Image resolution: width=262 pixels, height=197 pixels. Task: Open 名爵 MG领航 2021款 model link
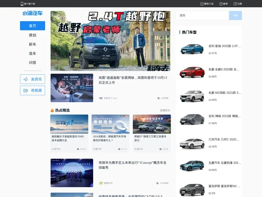point(225,93)
